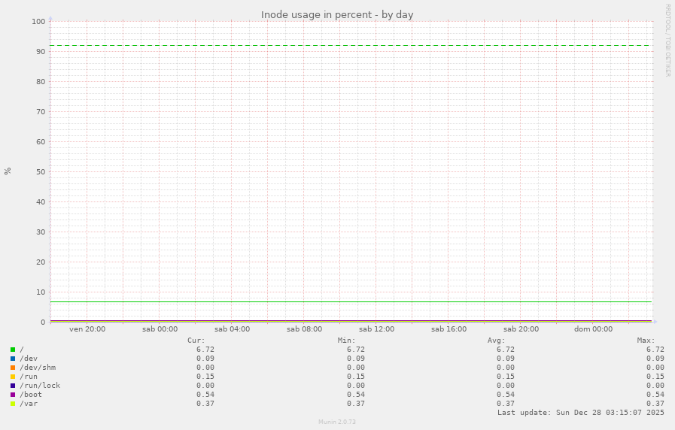Click the dashed green warning threshold line

pos(351,46)
